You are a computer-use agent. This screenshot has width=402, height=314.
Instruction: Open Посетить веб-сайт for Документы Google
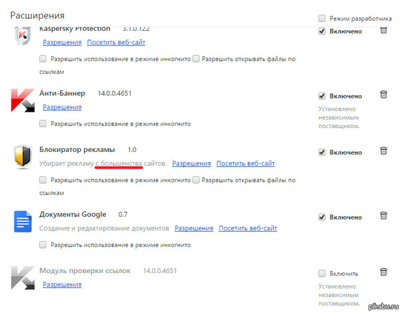click(x=248, y=228)
